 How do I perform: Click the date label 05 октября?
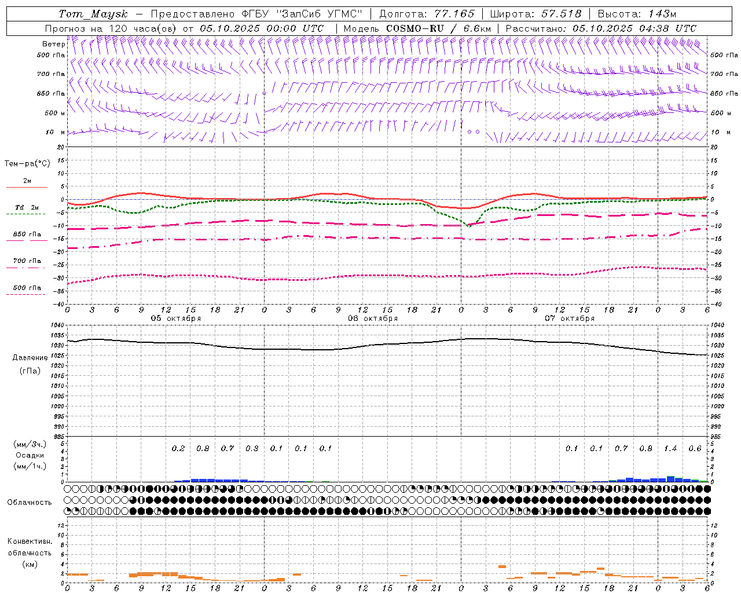[176, 319]
